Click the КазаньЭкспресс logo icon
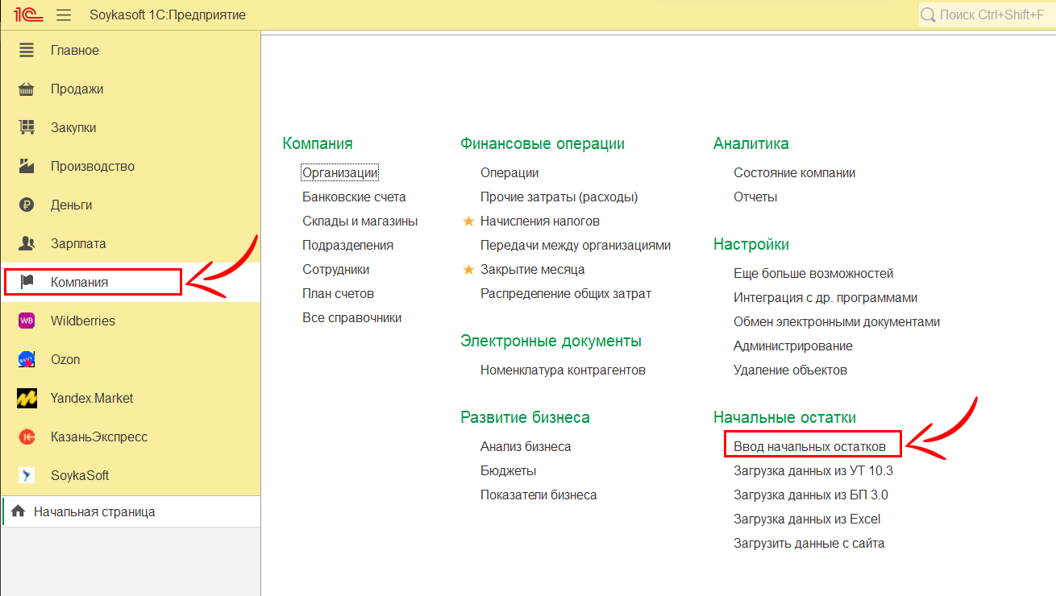 (27, 437)
